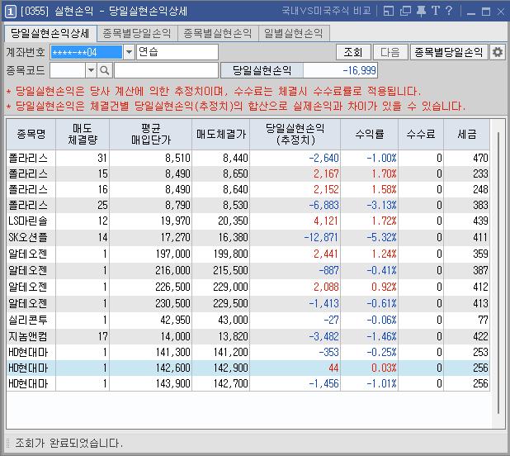Click the 다음 button

point(390,52)
